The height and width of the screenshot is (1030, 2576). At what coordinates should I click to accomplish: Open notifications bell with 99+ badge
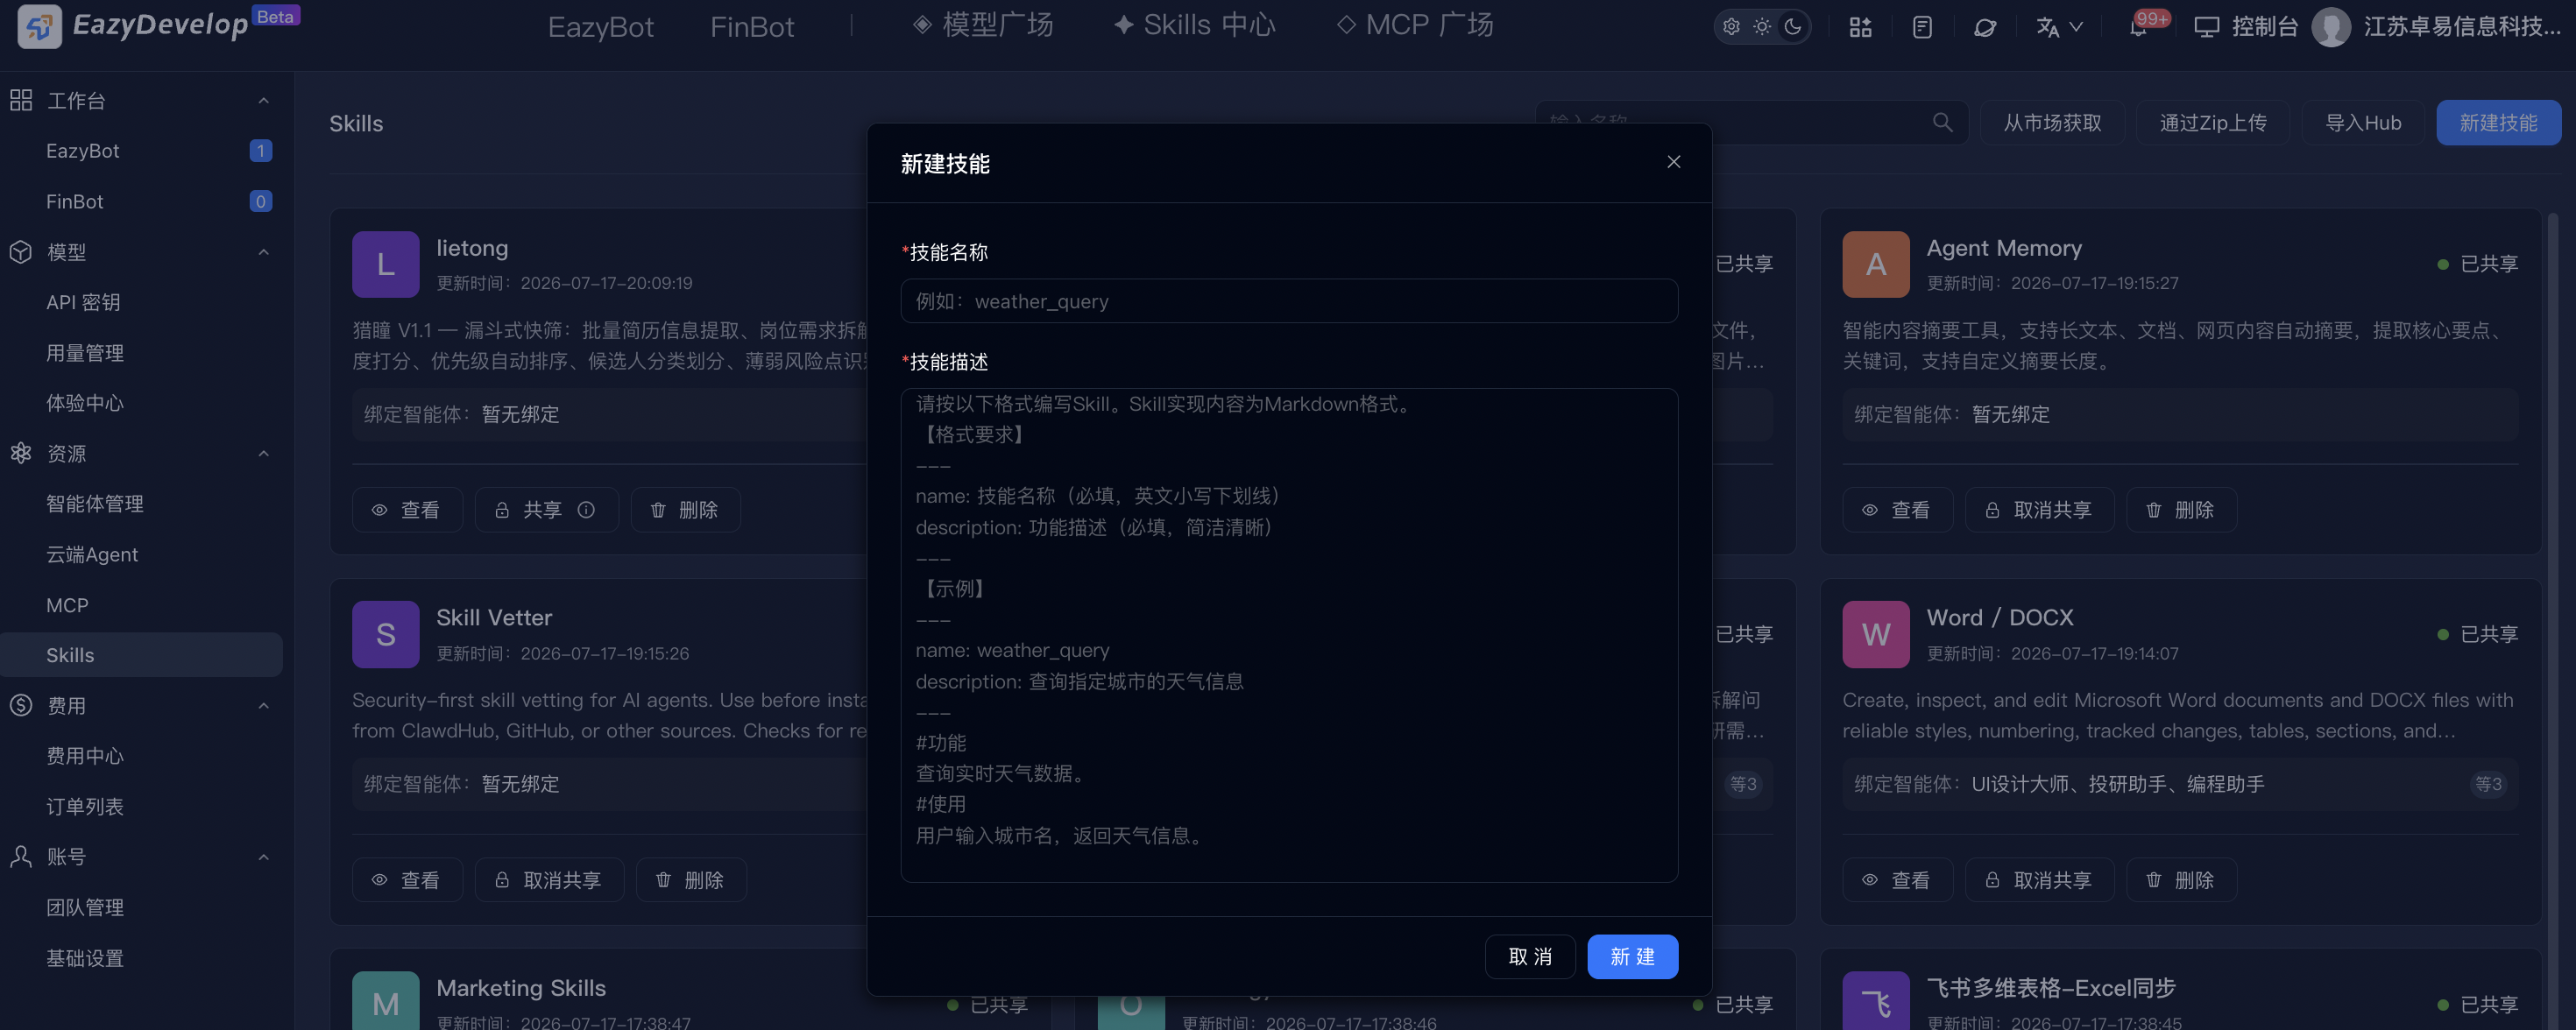[x=2139, y=27]
